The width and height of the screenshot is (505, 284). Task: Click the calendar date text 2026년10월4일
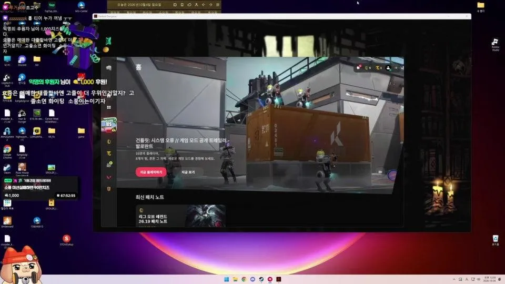click(139, 5)
